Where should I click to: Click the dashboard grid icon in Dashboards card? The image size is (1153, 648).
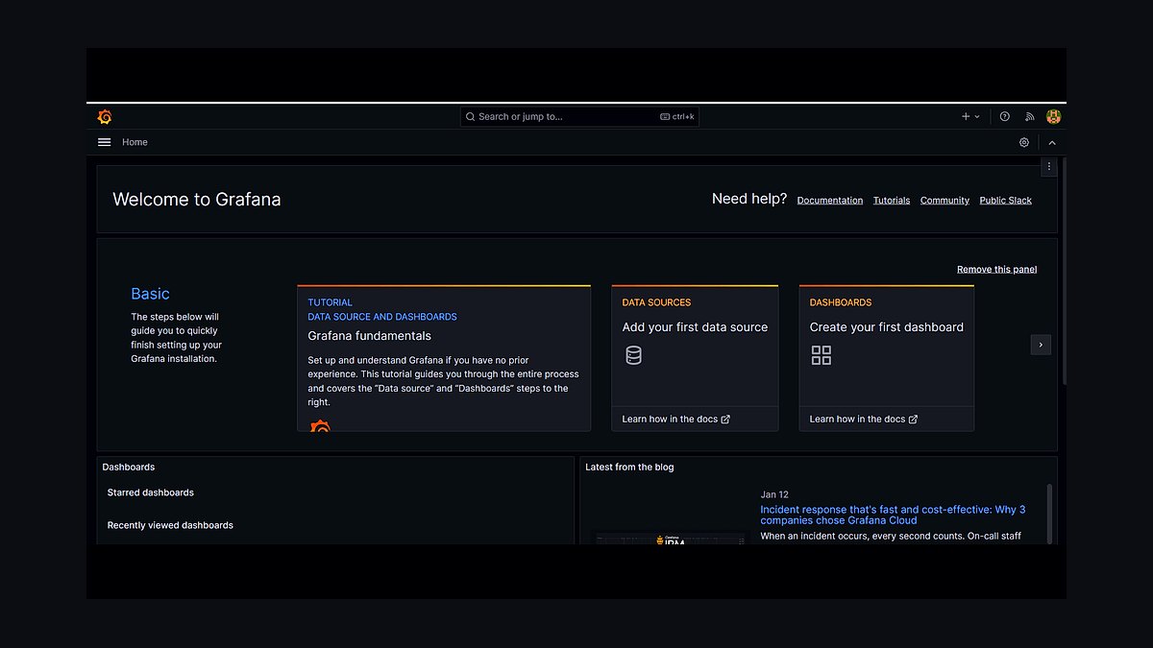[x=822, y=355]
